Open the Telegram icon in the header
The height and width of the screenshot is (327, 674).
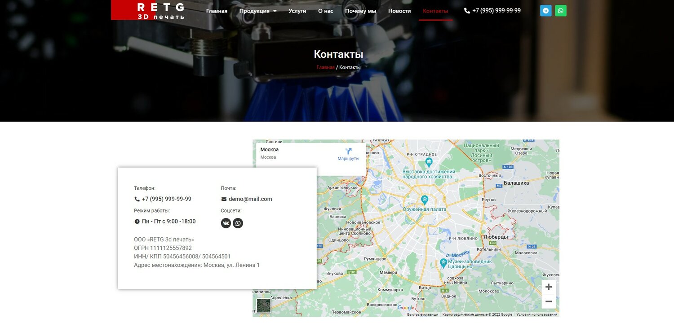pos(545,11)
